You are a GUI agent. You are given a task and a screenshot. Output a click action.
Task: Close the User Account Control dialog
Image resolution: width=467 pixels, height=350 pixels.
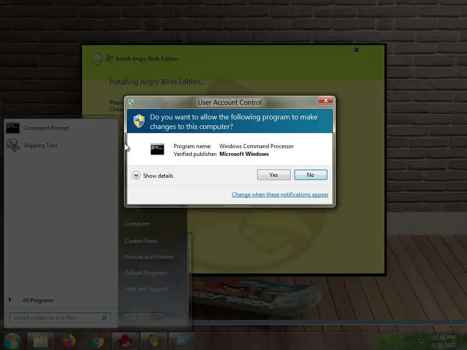[326, 100]
